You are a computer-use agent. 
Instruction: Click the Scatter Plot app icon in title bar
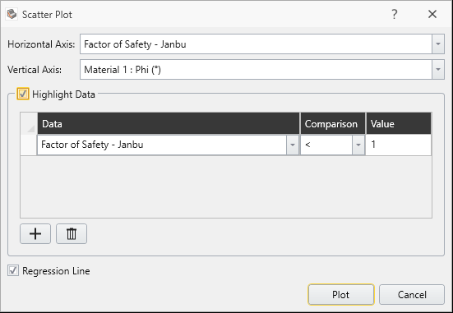pyautogui.click(x=12, y=14)
